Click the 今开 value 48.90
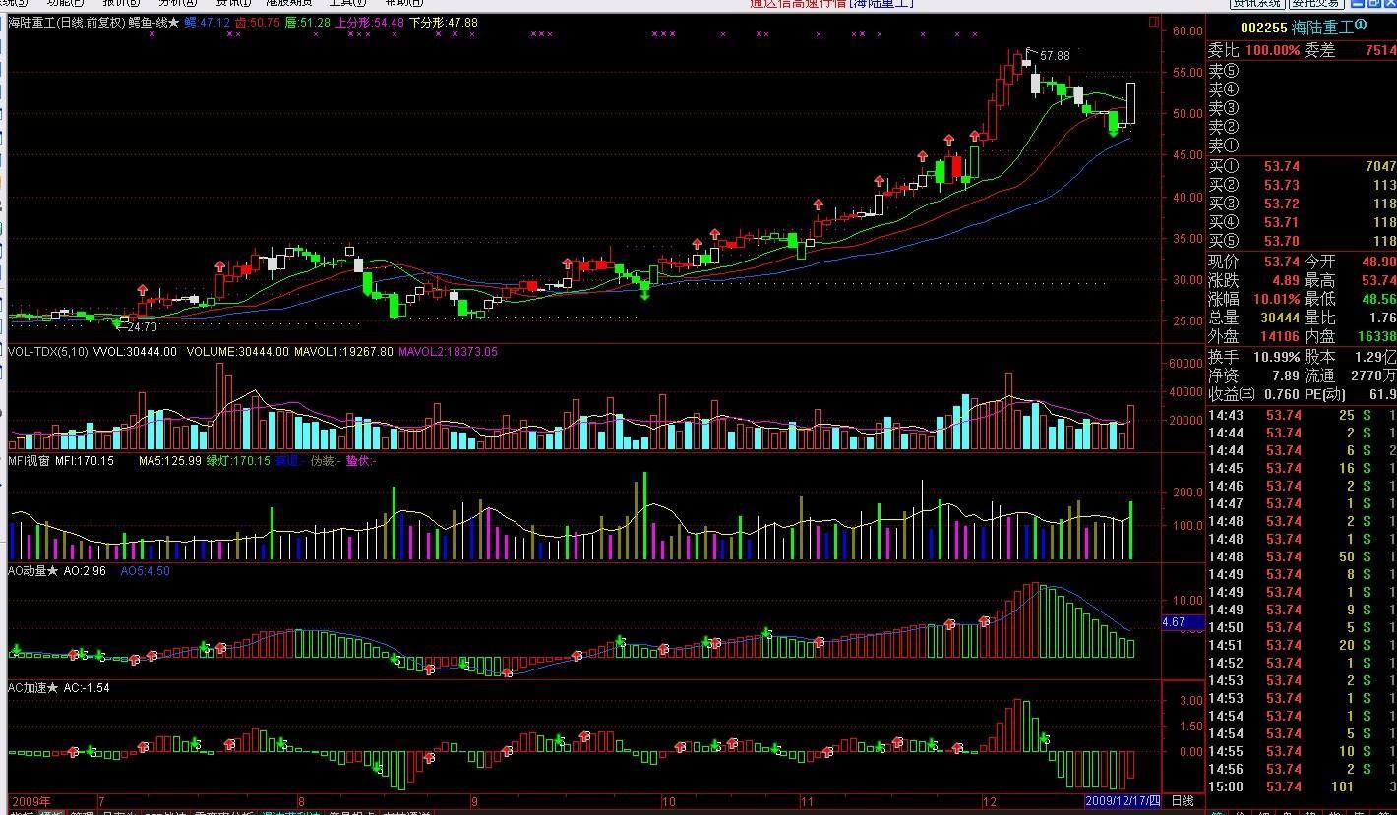Screen dimensions: 1397x815 (x=1378, y=262)
